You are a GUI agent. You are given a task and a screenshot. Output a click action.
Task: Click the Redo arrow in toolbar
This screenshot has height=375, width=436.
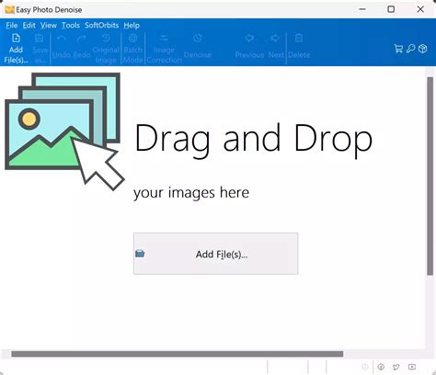click(82, 39)
